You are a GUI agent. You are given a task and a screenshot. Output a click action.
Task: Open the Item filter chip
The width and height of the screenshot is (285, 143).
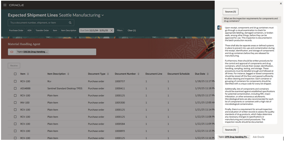click(x=55, y=30)
